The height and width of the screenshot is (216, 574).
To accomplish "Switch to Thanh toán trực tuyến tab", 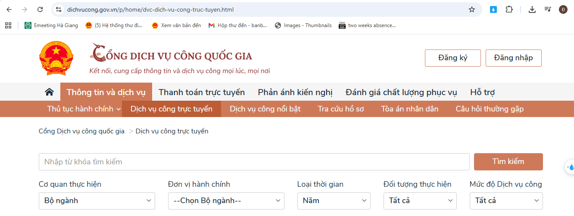I will 202,92.
